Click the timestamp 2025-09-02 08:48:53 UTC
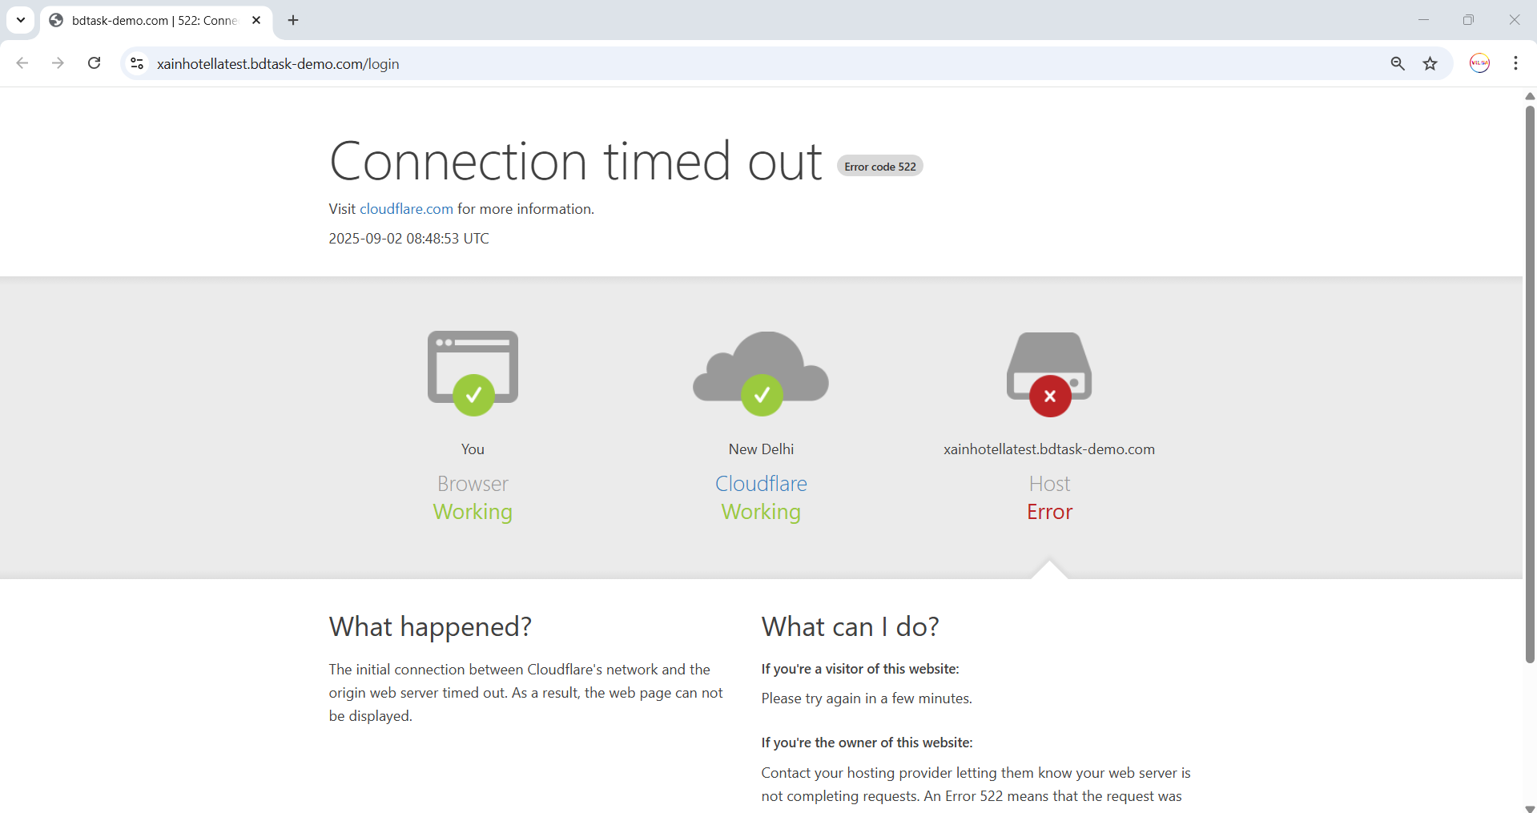The image size is (1537, 813). click(408, 239)
